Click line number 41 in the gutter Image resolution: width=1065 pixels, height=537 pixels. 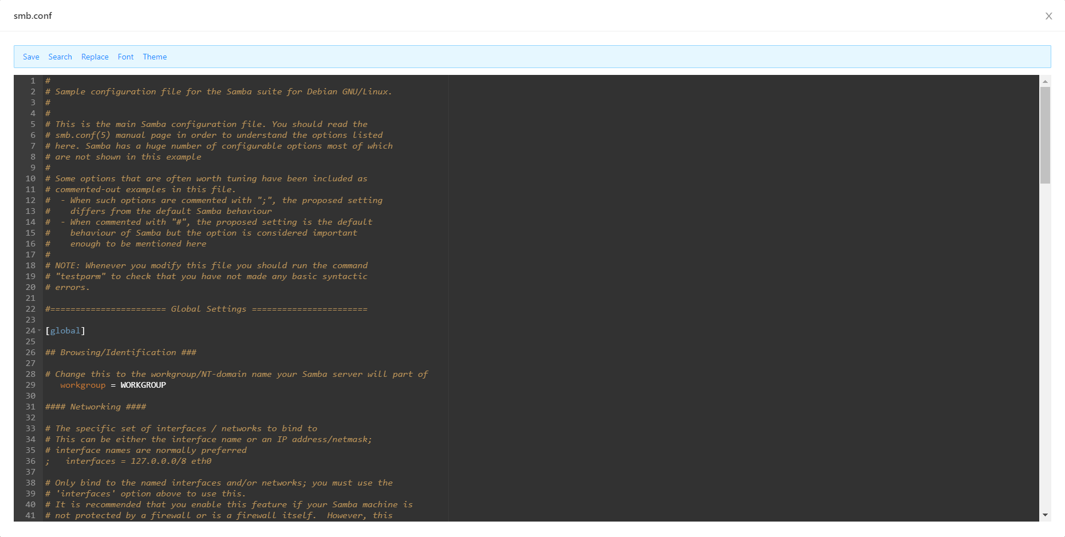(x=30, y=515)
